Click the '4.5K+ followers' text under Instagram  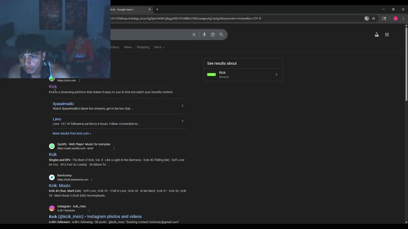66,211
